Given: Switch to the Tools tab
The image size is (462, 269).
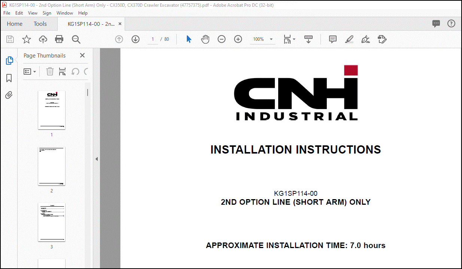Looking at the screenshot, I should 40,24.
